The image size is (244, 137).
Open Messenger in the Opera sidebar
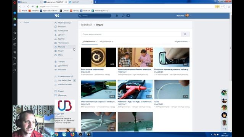(15, 13)
